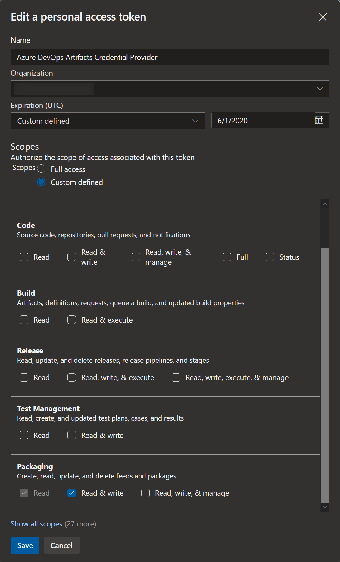Screen dimensions: 340x562
Task: Check Code Full scope
Action: [227, 257]
